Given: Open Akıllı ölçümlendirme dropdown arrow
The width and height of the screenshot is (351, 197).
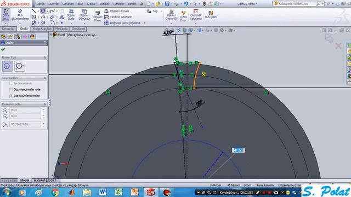Looking at the screenshot, I should tap(20, 23).
